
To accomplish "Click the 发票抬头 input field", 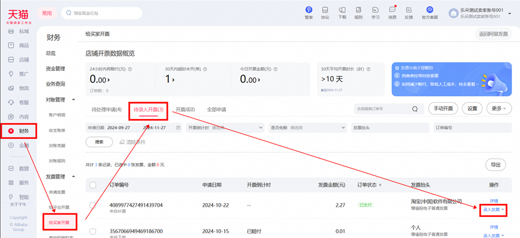I will [x=390, y=127].
